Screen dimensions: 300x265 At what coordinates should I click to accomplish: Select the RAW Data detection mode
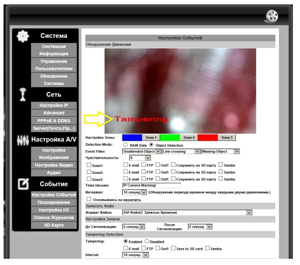[125, 145]
